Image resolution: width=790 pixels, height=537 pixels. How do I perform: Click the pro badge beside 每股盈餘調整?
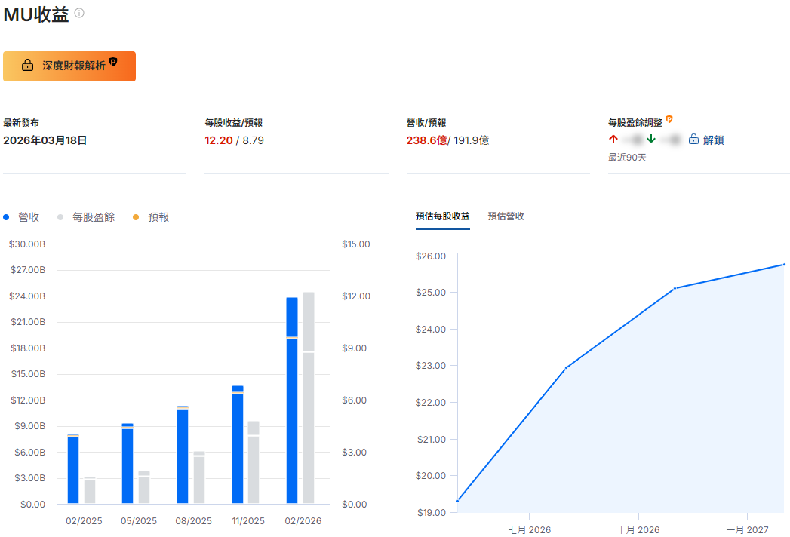point(669,119)
